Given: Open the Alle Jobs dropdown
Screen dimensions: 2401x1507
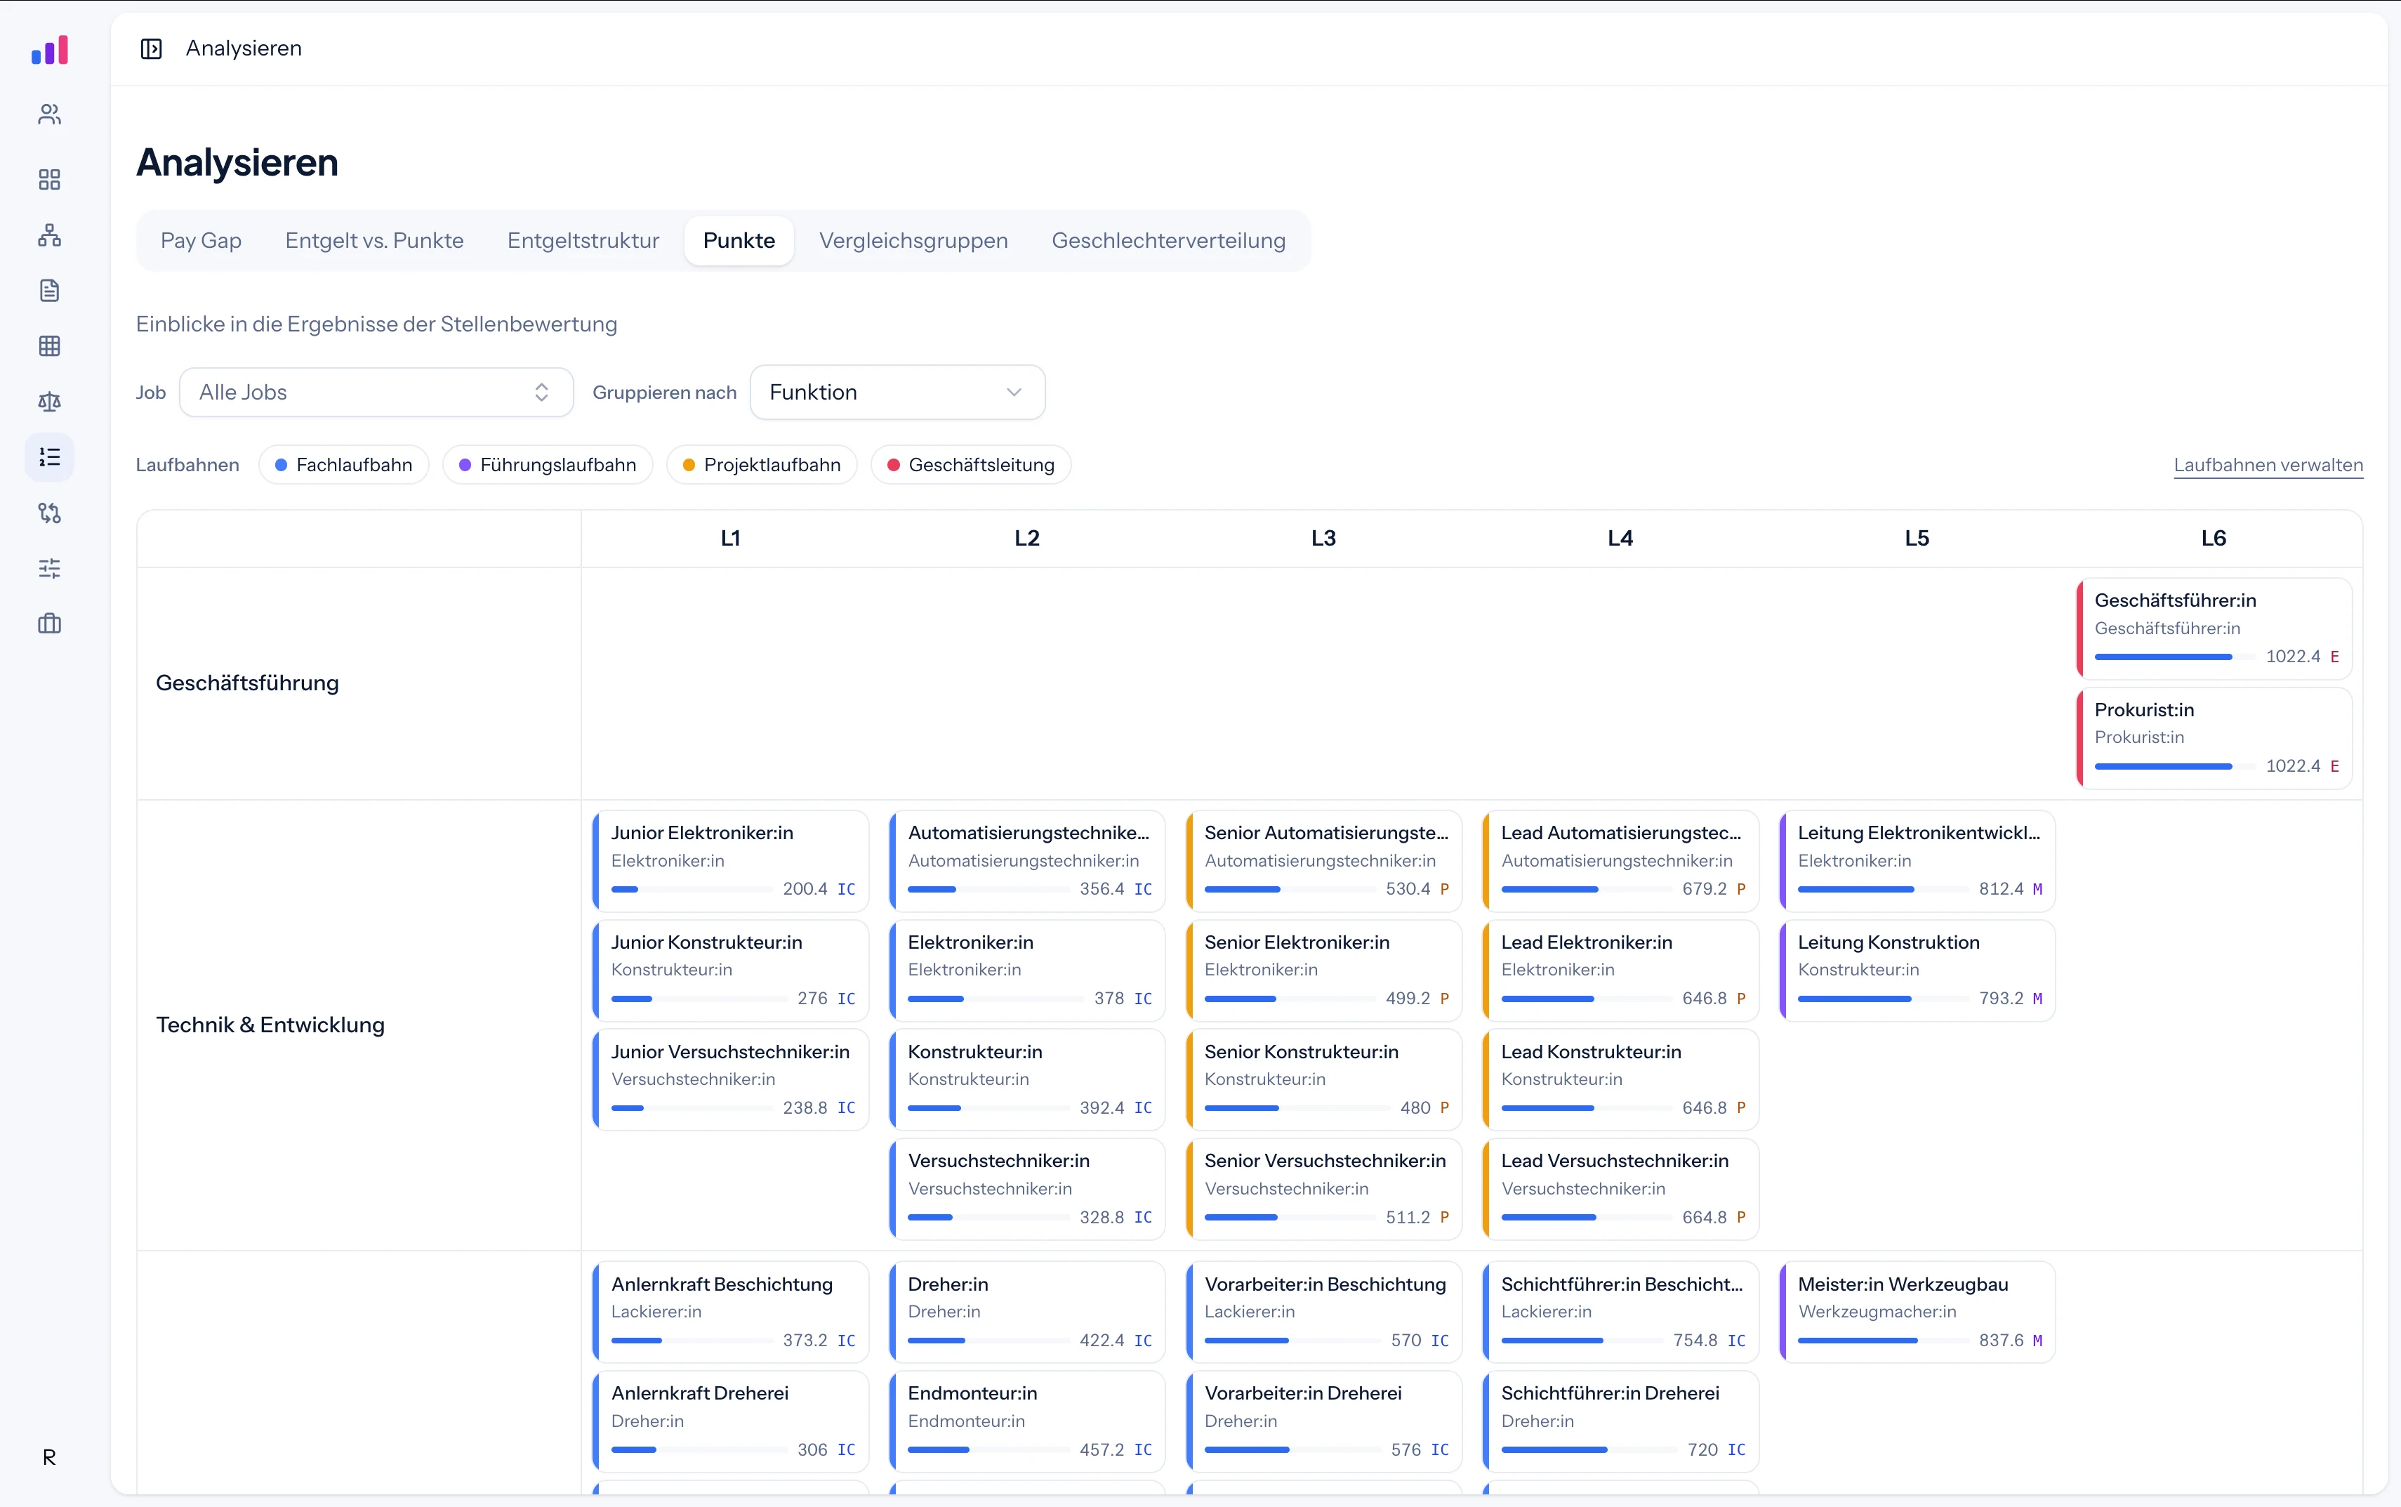Looking at the screenshot, I should [x=376, y=393].
